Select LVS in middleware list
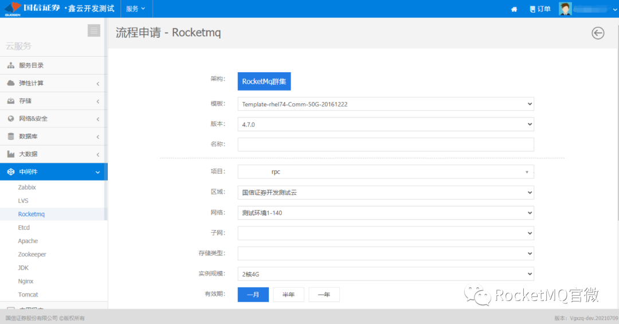This screenshot has width=619, height=324. tap(23, 201)
